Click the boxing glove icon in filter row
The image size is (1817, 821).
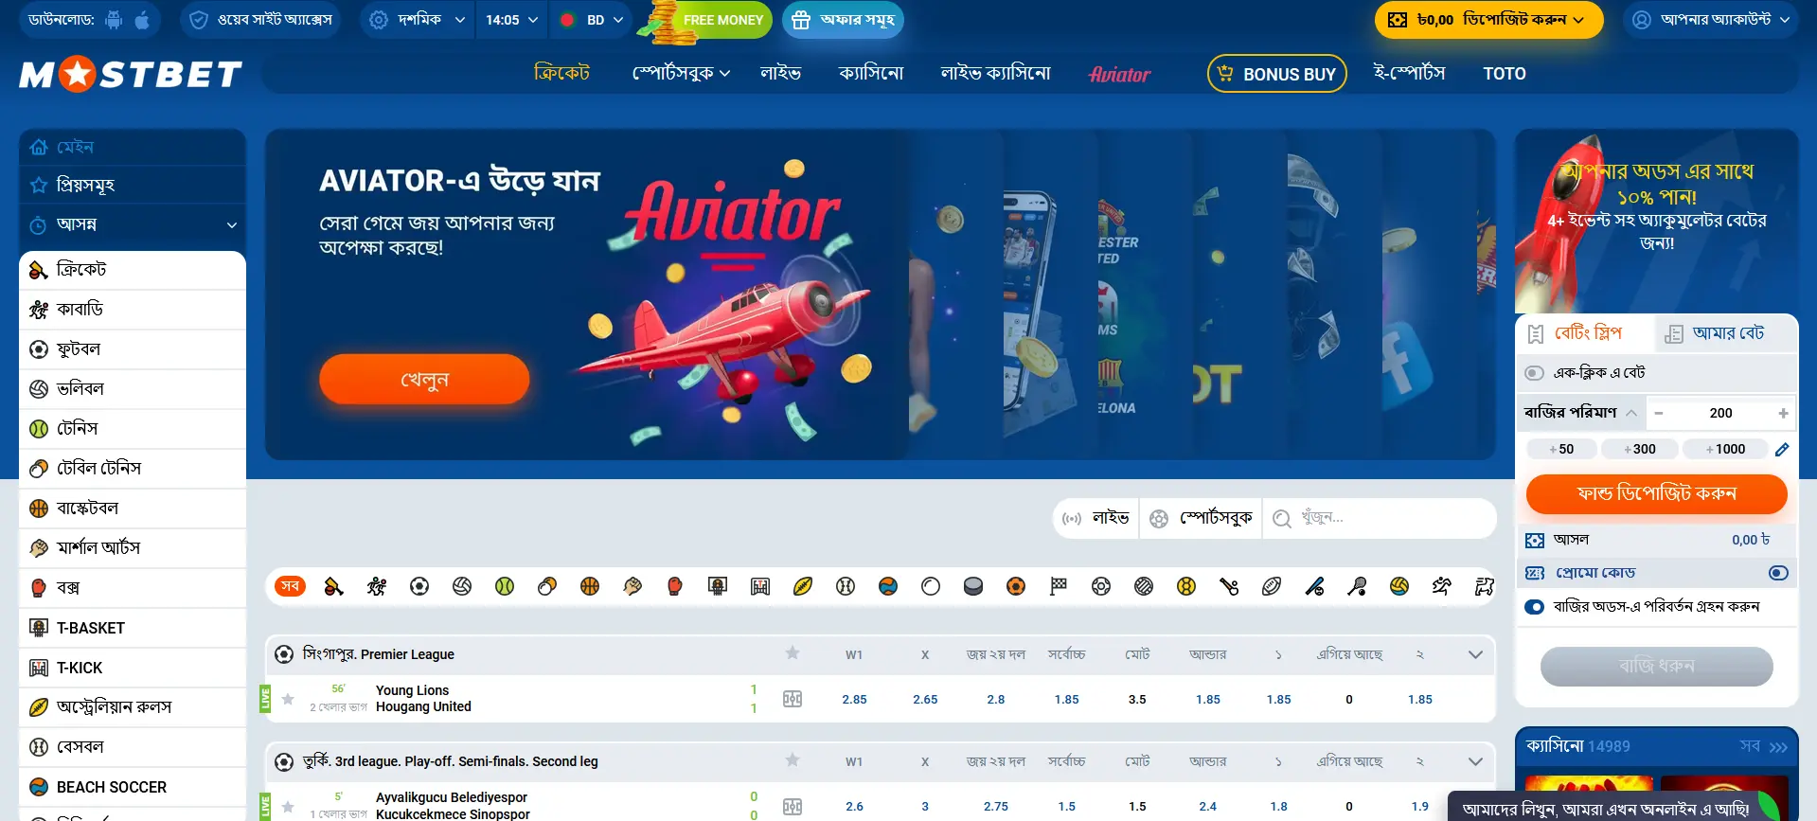click(675, 586)
